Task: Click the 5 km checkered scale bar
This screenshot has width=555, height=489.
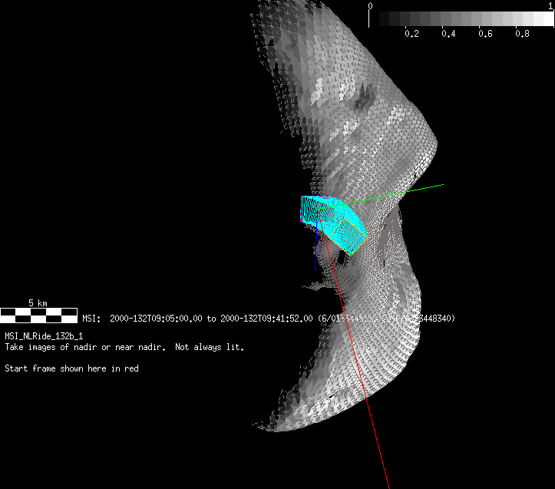Action: coord(38,314)
